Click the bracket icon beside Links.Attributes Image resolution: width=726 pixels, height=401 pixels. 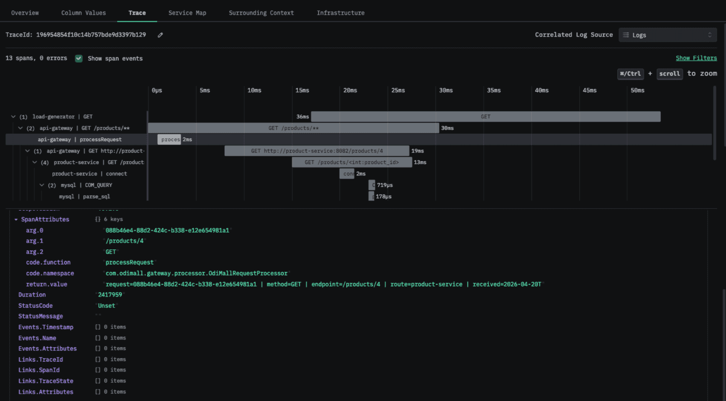pos(98,392)
